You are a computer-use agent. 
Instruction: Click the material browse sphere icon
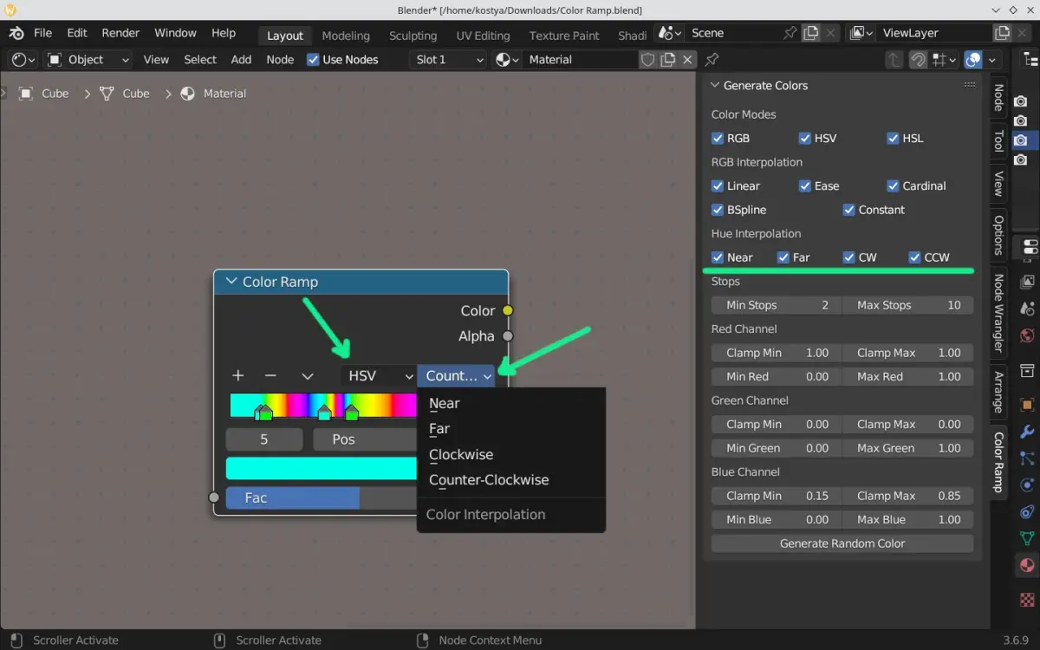(507, 60)
